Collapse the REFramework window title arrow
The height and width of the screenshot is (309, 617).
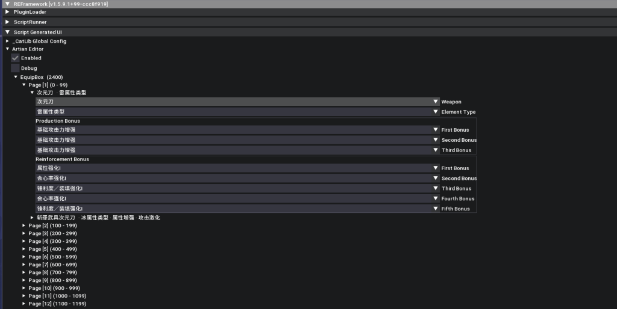(7, 4)
